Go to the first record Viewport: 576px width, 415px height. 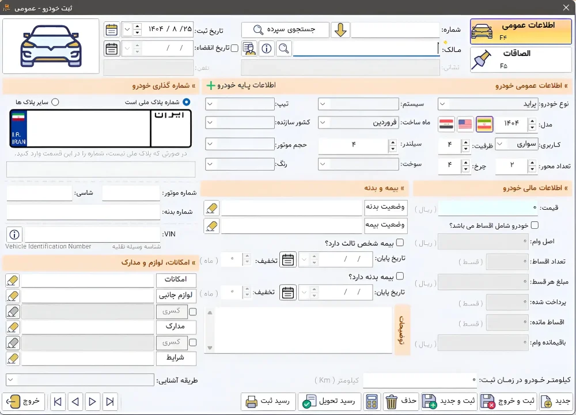coord(58,402)
